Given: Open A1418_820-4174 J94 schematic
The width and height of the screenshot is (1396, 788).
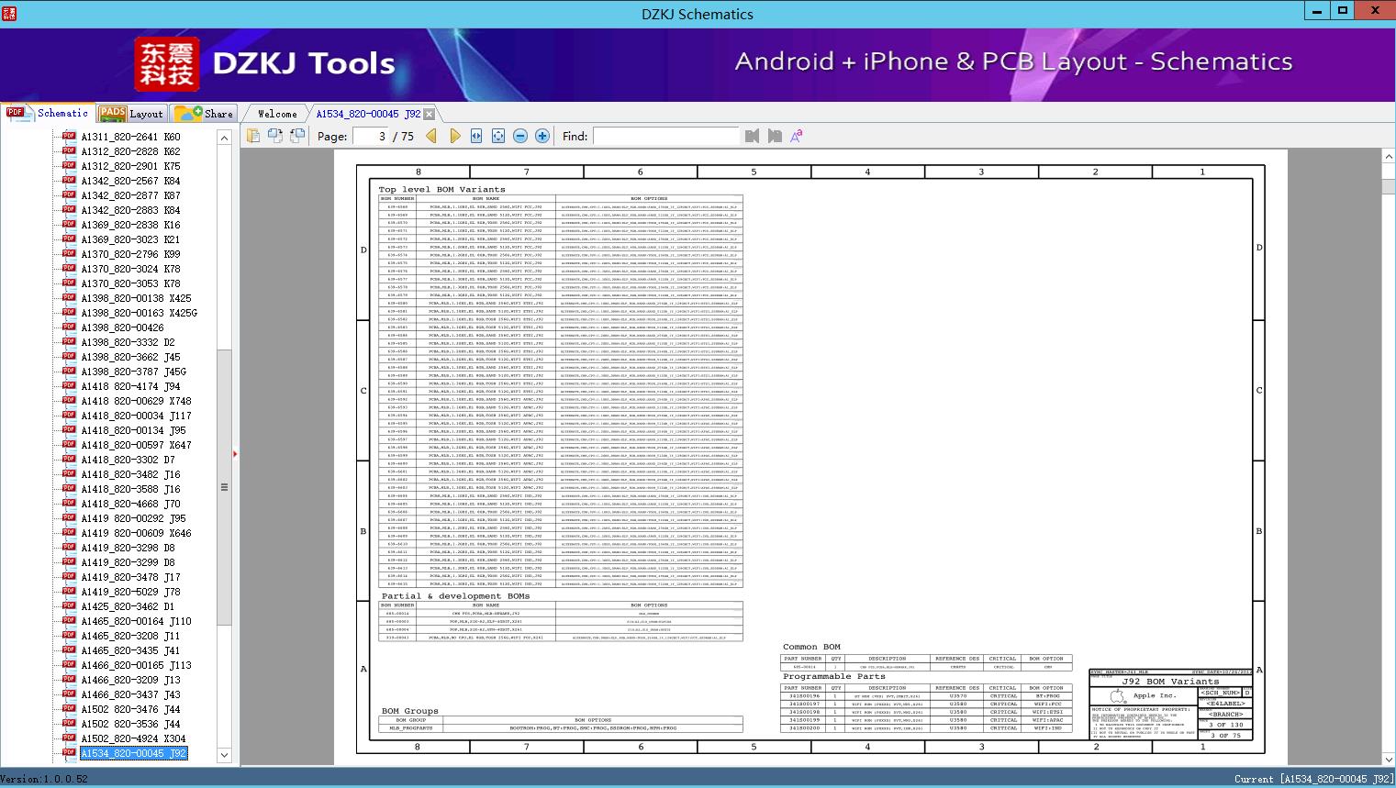Looking at the screenshot, I should click(130, 386).
